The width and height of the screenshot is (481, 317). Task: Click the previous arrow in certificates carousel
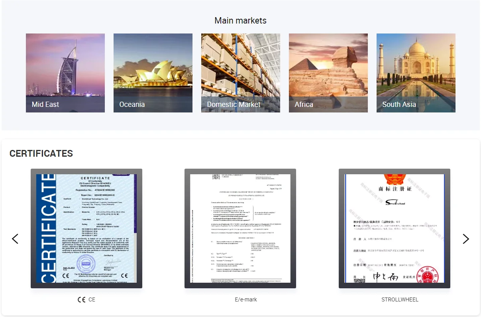pyautogui.click(x=15, y=239)
